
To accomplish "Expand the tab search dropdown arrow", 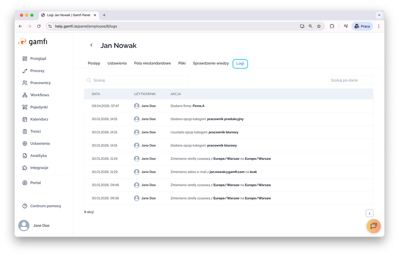I will tap(379, 15).
